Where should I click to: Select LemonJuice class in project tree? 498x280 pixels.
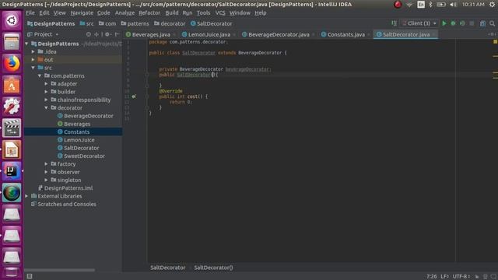[x=79, y=140]
